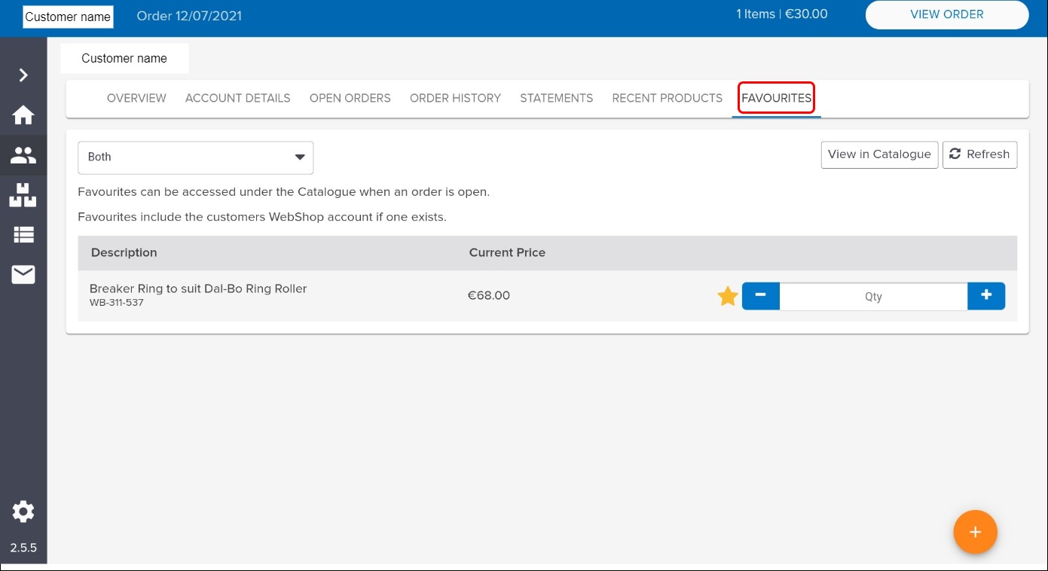Screen dimensions: 1048x571
Task: Open the Recent Products tab
Action: tap(667, 98)
